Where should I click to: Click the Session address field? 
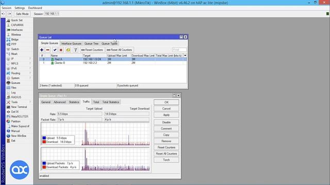point(52,14)
